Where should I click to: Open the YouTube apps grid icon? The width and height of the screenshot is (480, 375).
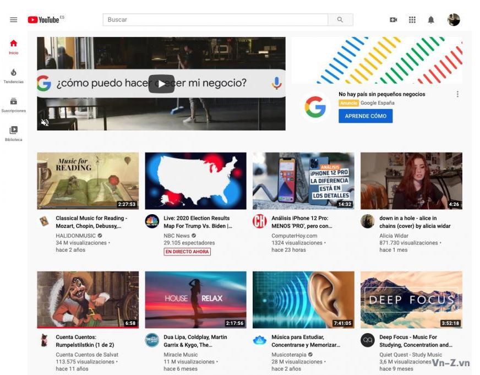tap(412, 20)
